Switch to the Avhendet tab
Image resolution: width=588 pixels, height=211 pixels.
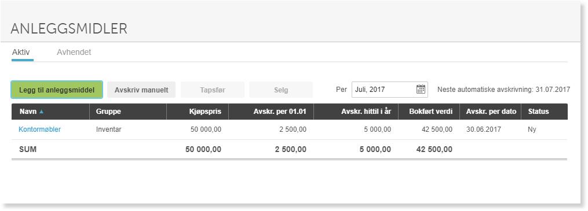[74, 53]
